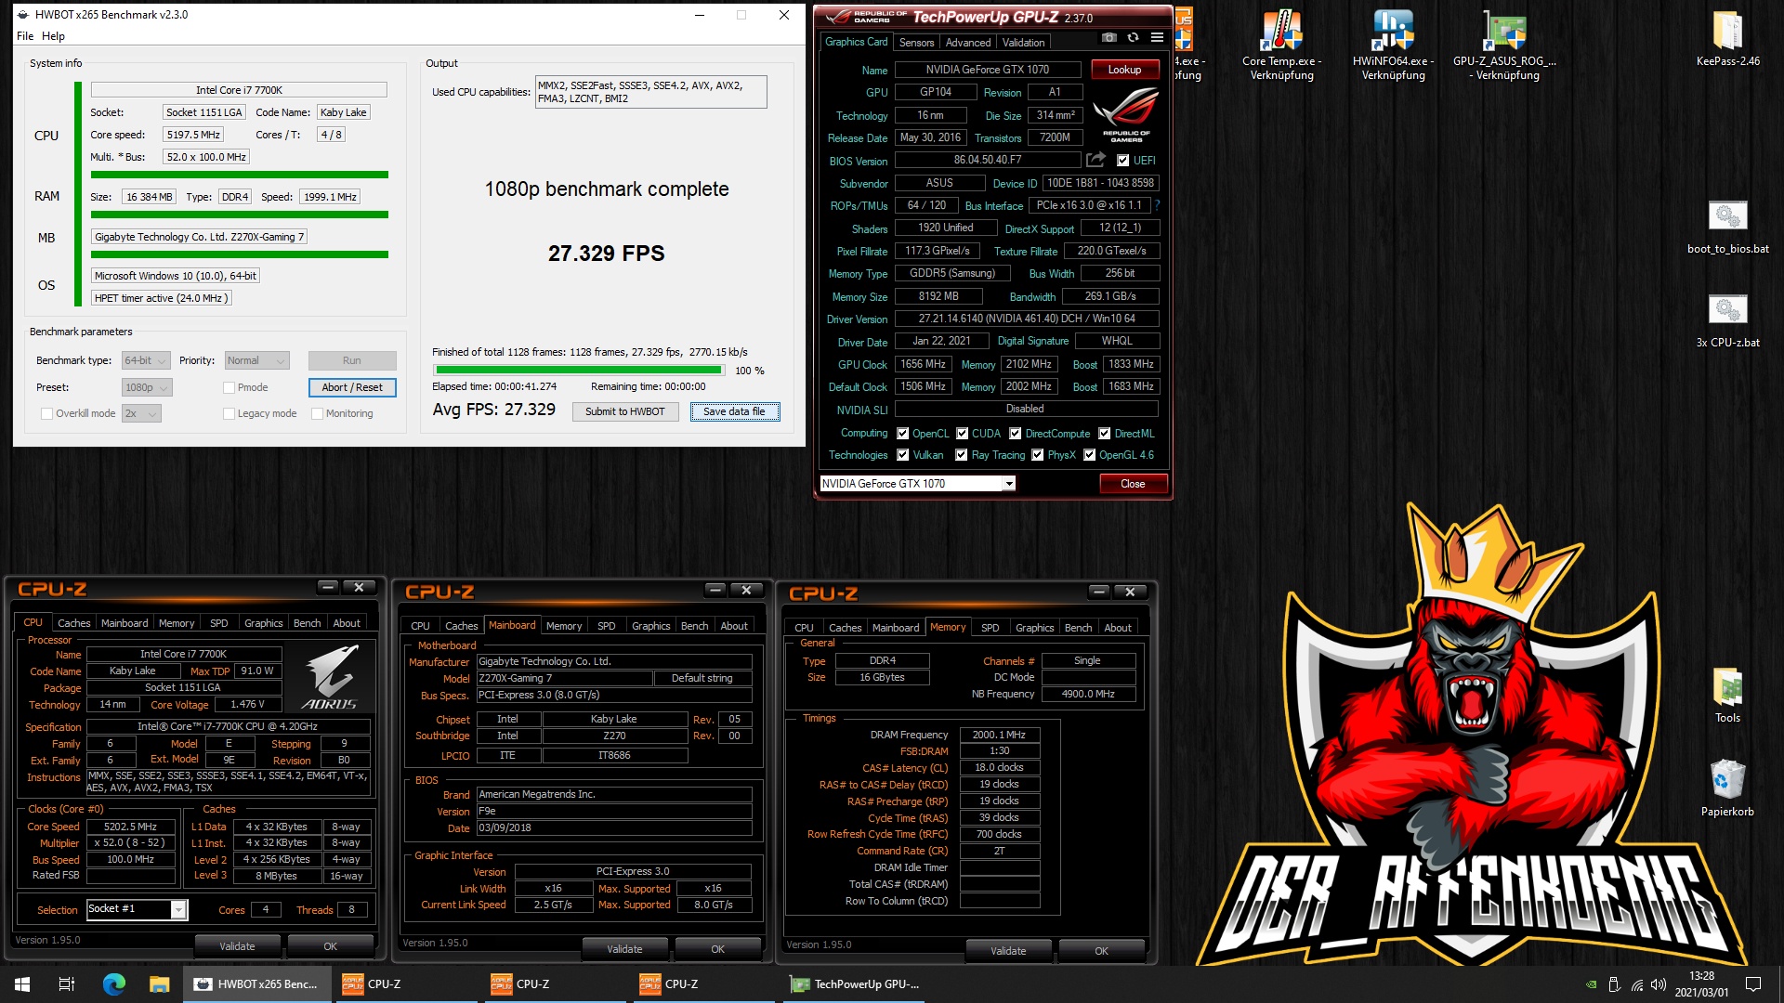Click the Intel Core i7 7700K field in HWBOT
Image resolution: width=1784 pixels, height=1003 pixels.
(x=239, y=90)
